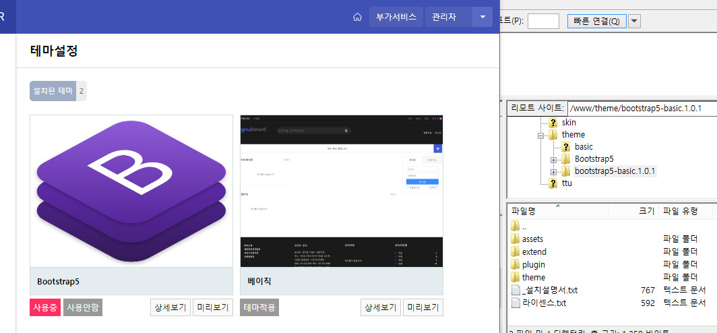
Task: Select the 라이센스.txt file icon
Action: pyautogui.click(x=516, y=303)
